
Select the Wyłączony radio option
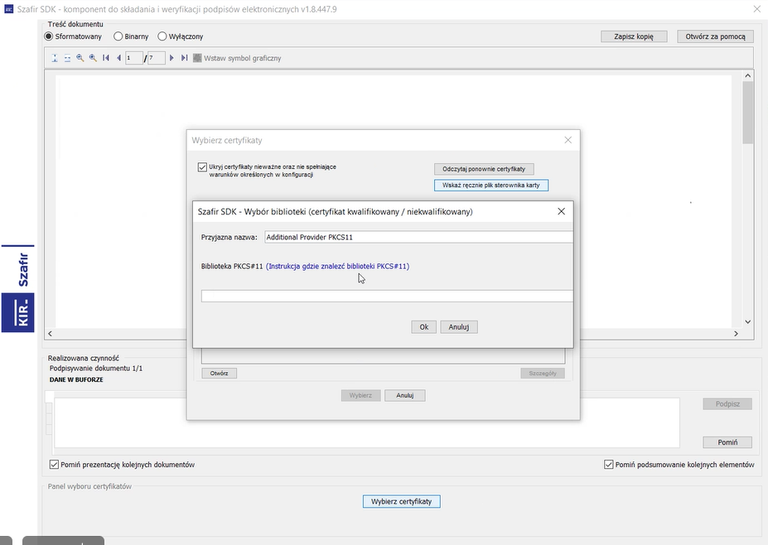pos(162,36)
